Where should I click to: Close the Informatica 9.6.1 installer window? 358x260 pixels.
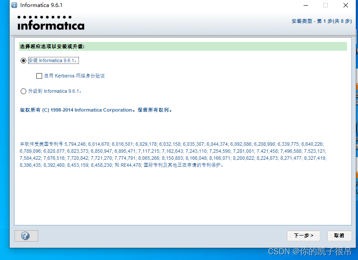(x=346, y=5)
